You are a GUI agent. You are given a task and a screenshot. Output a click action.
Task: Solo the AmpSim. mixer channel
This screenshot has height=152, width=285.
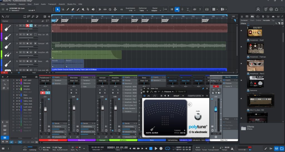tap(118, 90)
